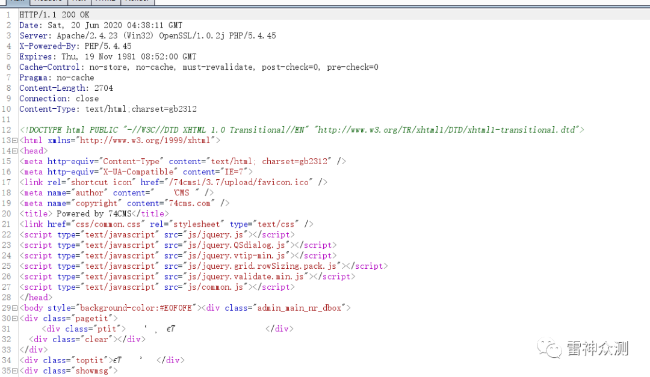The height and width of the screenshot is (377, 650).
Task: Click the 'showmsg' class value on line 35
Action: point(91,371)
